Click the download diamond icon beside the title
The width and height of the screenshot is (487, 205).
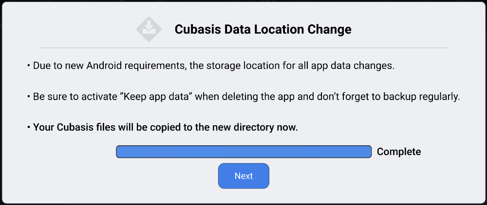point(149,30)
